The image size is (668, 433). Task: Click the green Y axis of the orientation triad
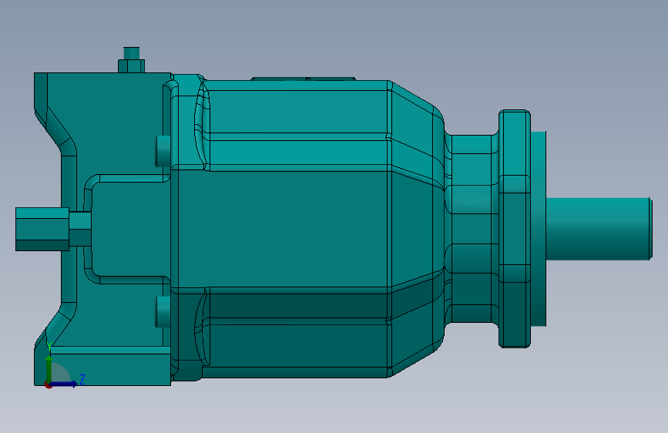pyautogui.click(x=49, y=369)
